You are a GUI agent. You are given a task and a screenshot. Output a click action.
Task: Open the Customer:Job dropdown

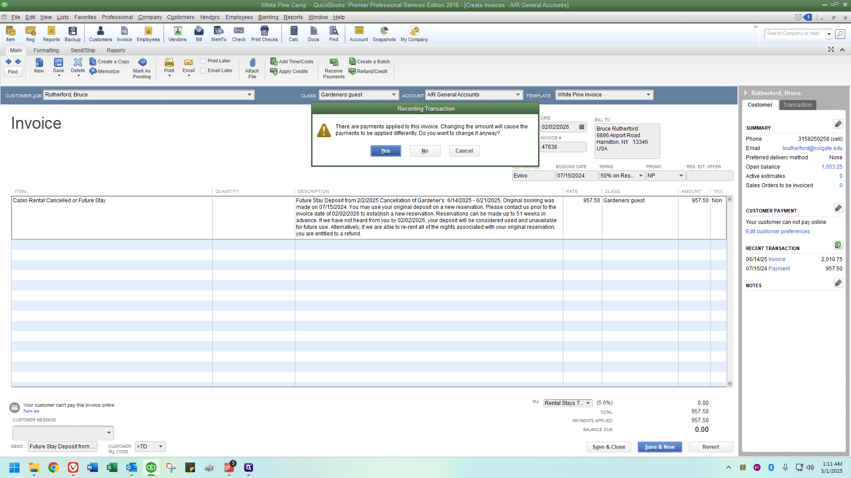click(250, 95)
